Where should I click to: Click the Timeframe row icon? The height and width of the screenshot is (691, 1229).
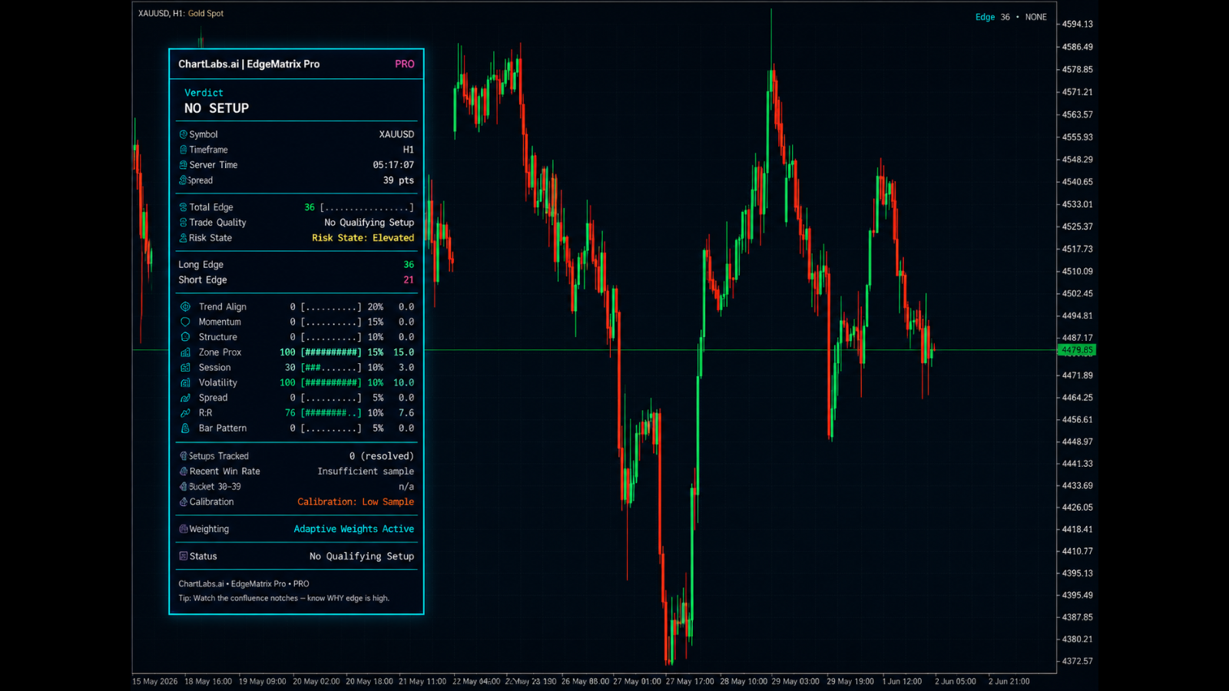click(x=184, y=150)
